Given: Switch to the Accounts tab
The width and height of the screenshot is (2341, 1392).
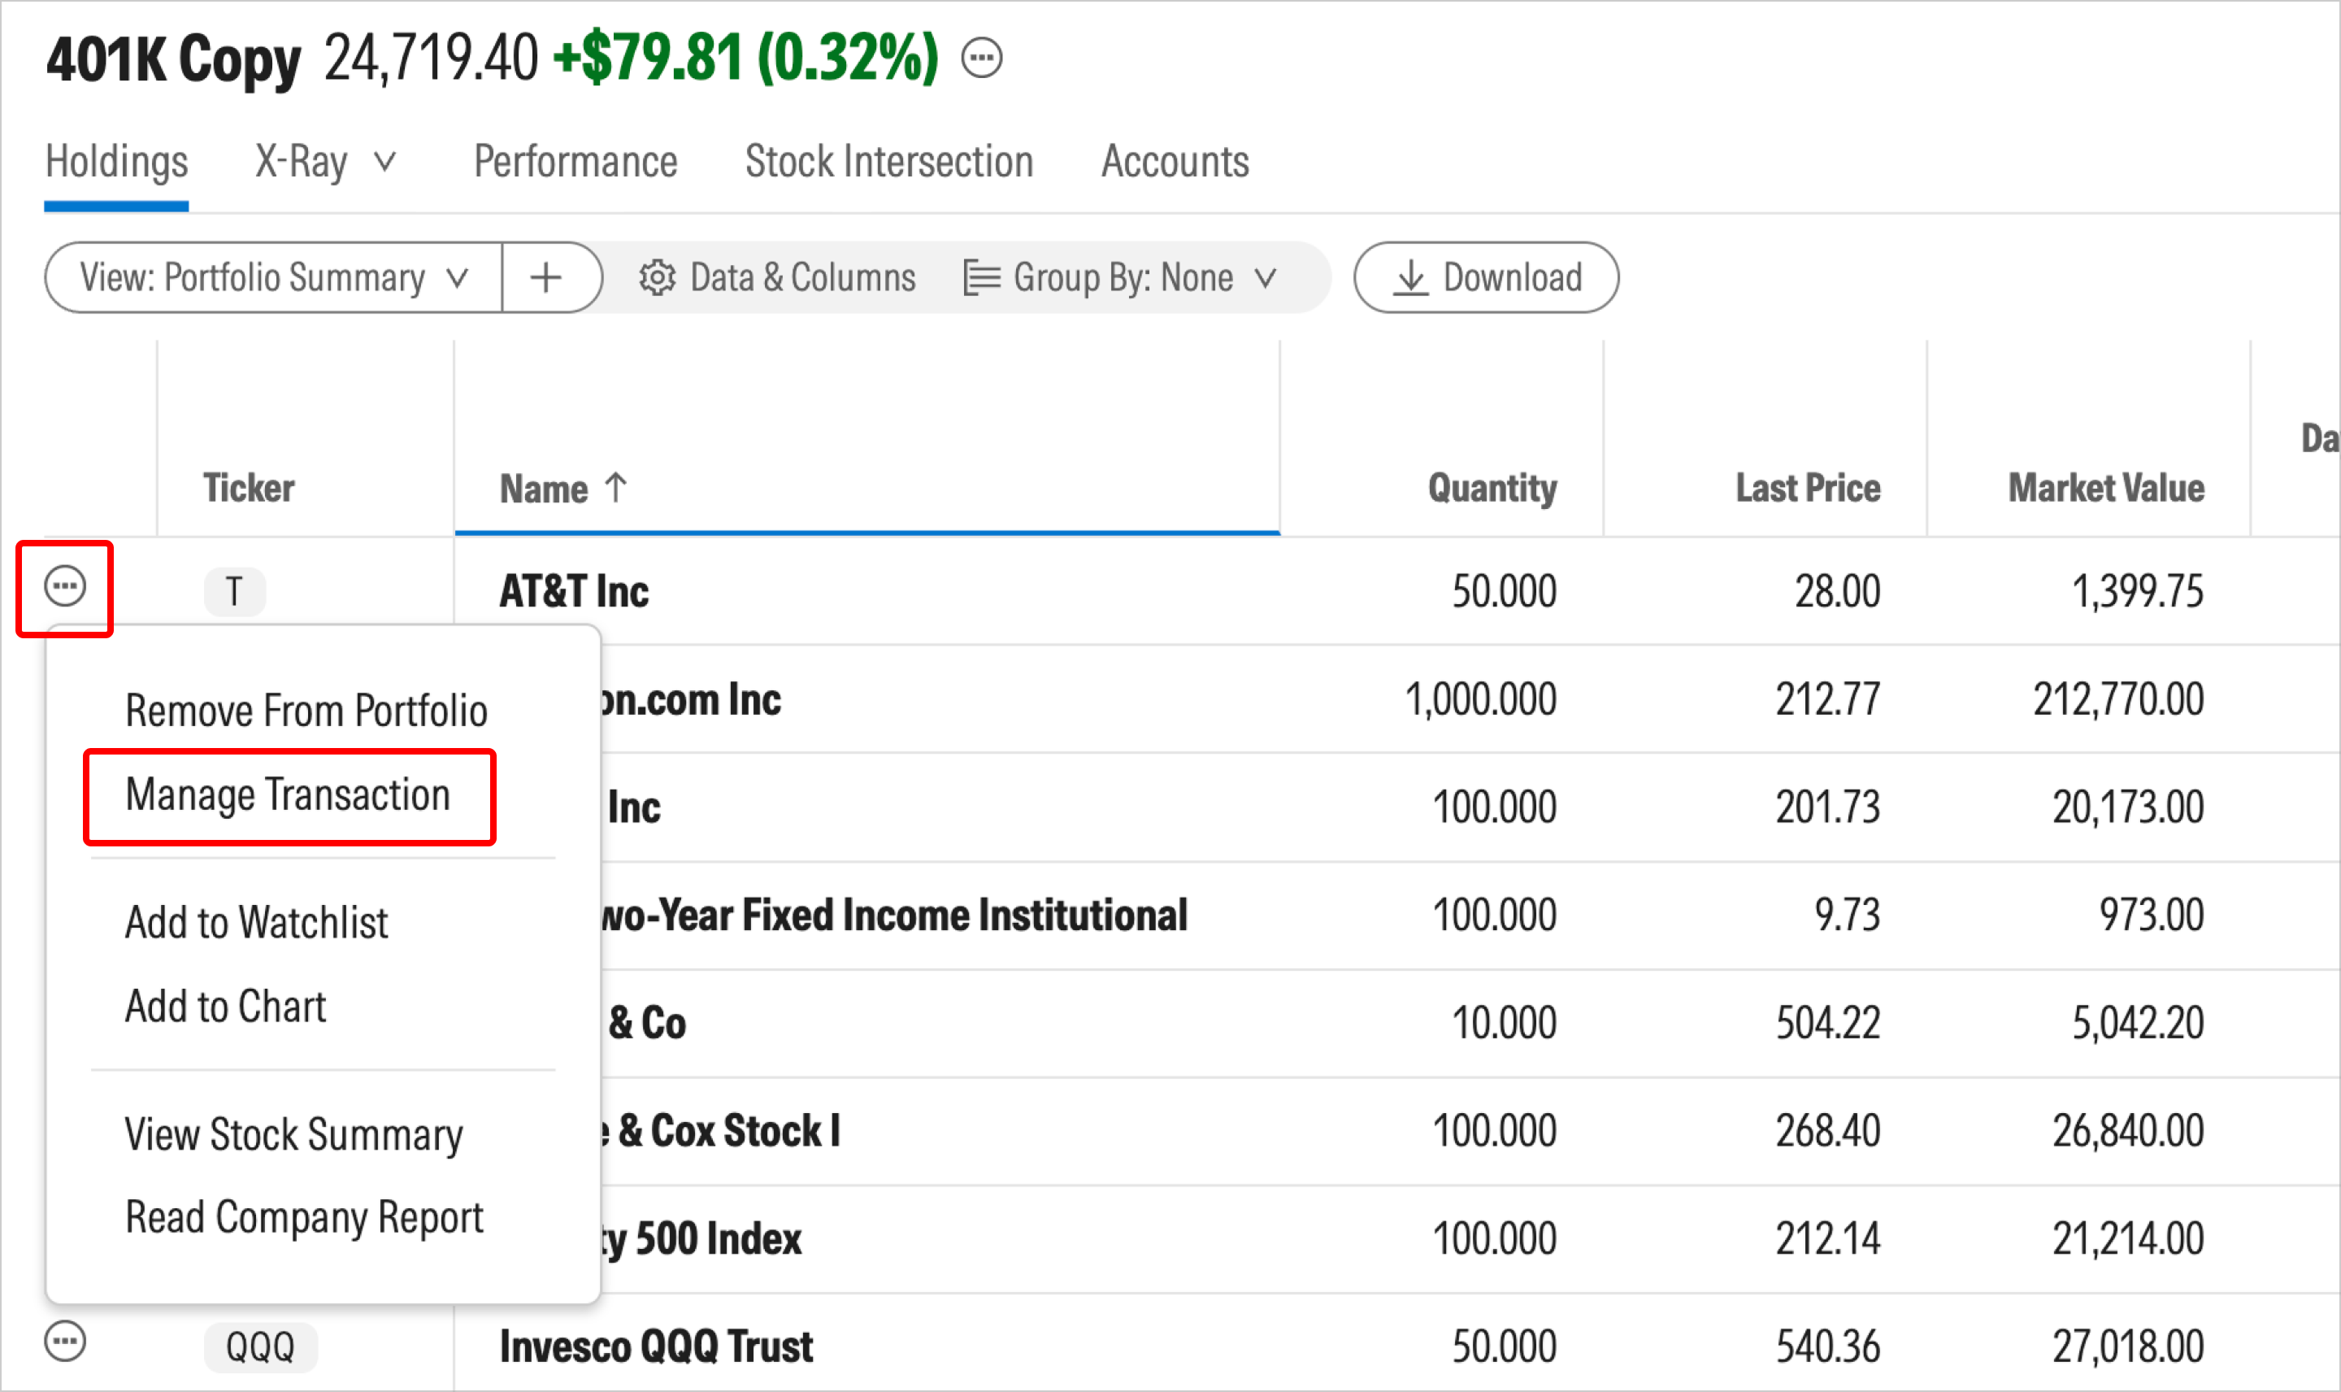Looking at the screenshot, I should pos(1175,161).
